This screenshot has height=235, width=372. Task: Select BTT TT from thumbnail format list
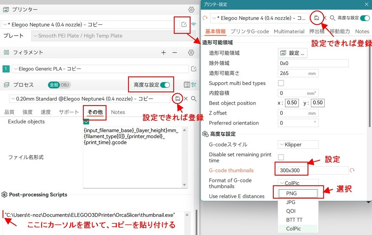298,220
